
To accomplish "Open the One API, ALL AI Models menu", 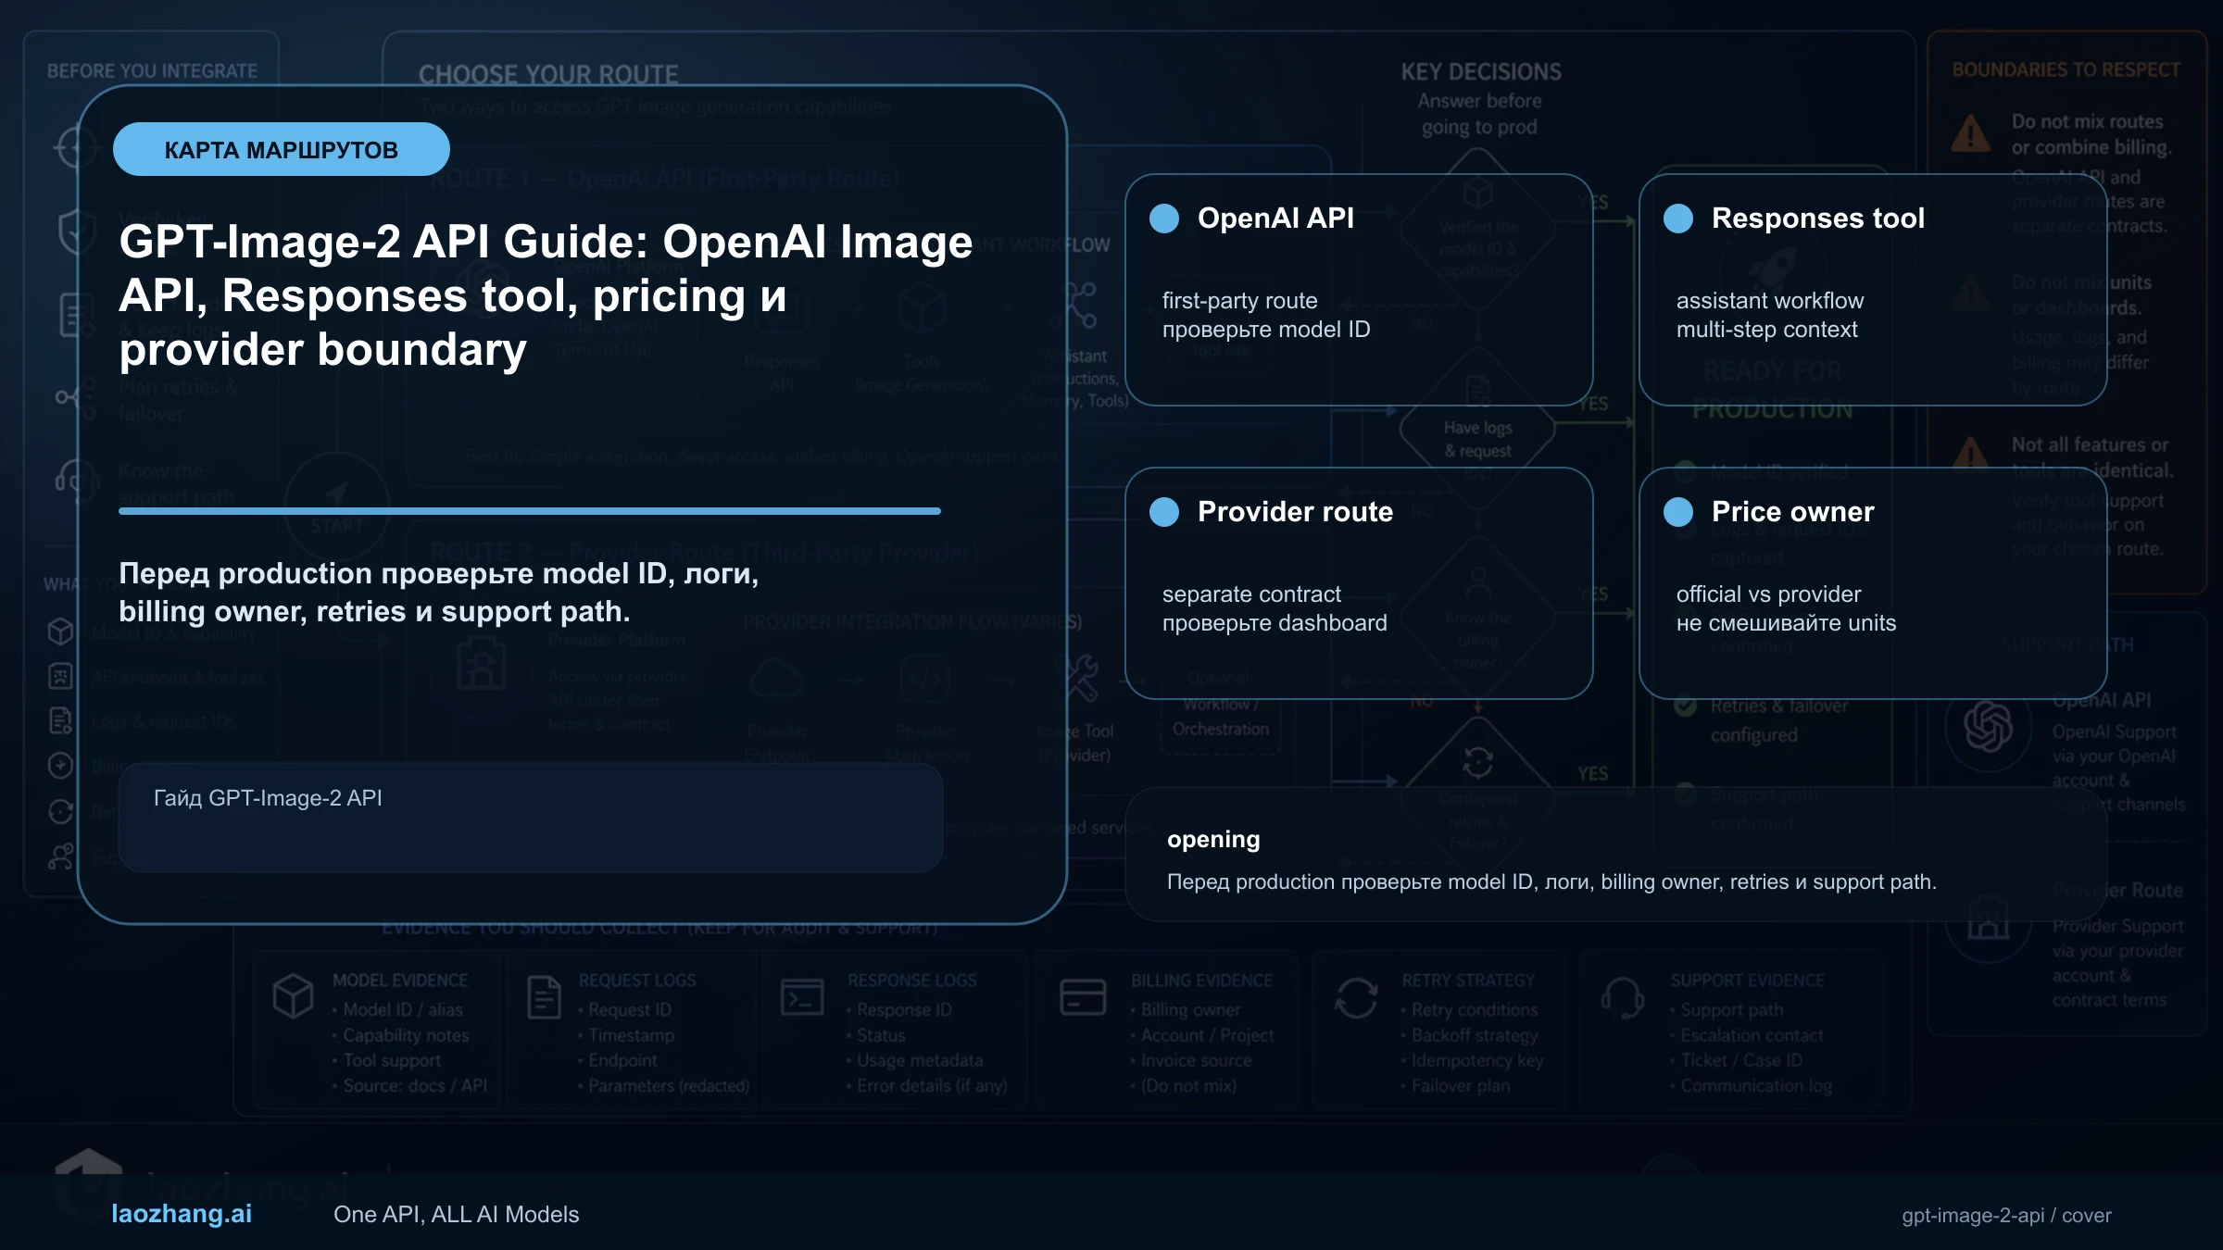I will click(458, 1215).
